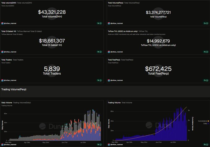Screen dimensions: 210x147
Task: Click 'Cumulative Volume' right axis label
Action: 193,124
